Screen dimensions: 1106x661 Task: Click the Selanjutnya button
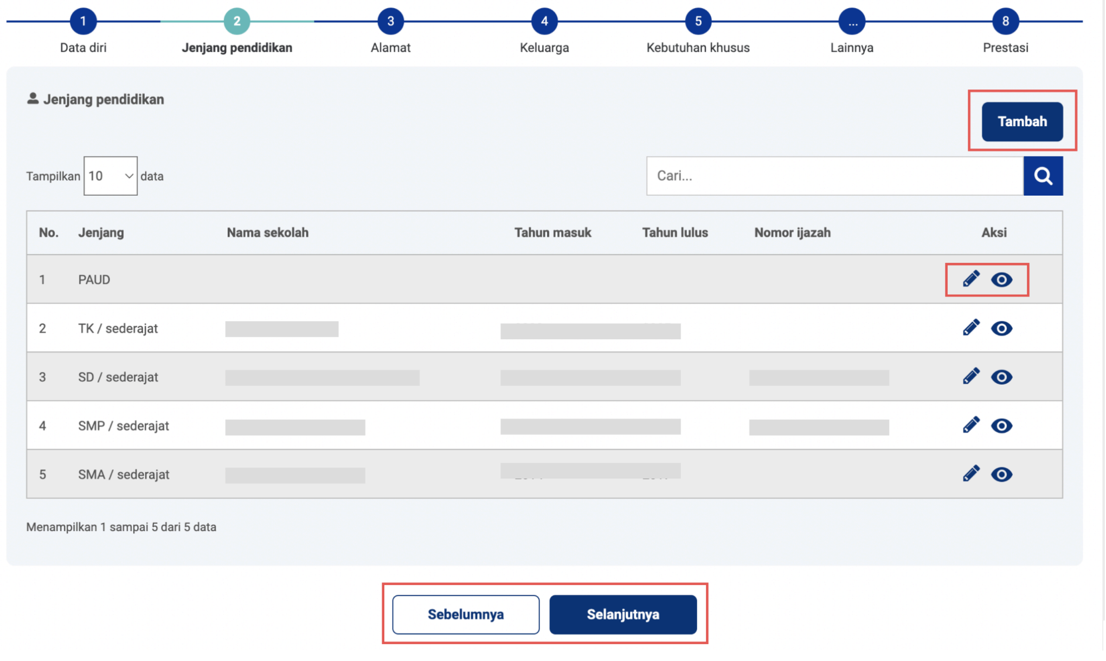623,614
